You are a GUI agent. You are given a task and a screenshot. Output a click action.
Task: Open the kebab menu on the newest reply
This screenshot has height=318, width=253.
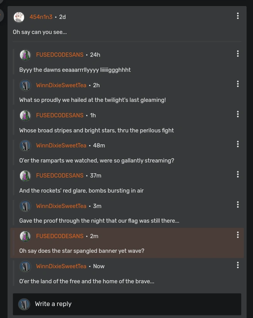[x=238, y=265]
